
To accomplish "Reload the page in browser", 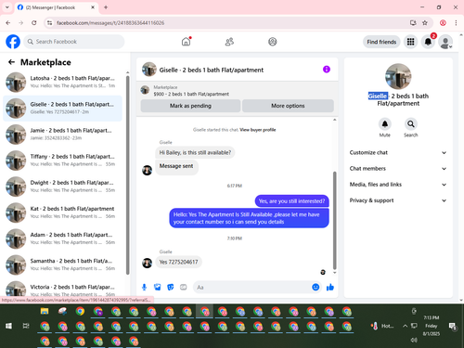I will [x=34, y=22].
